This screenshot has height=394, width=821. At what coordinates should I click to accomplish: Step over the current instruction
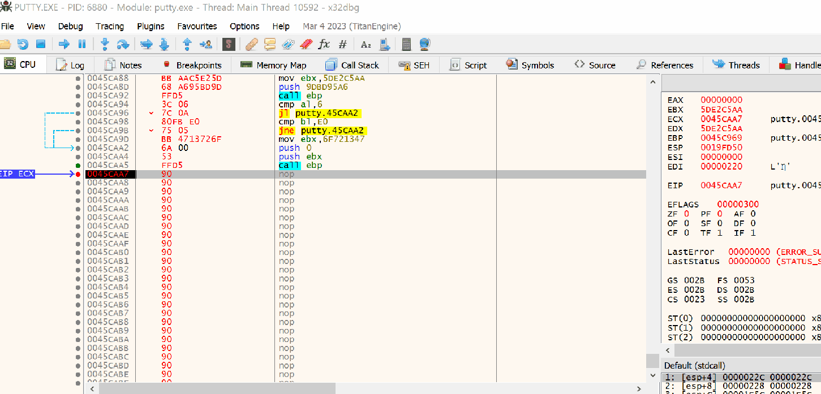tap(122, 44)
